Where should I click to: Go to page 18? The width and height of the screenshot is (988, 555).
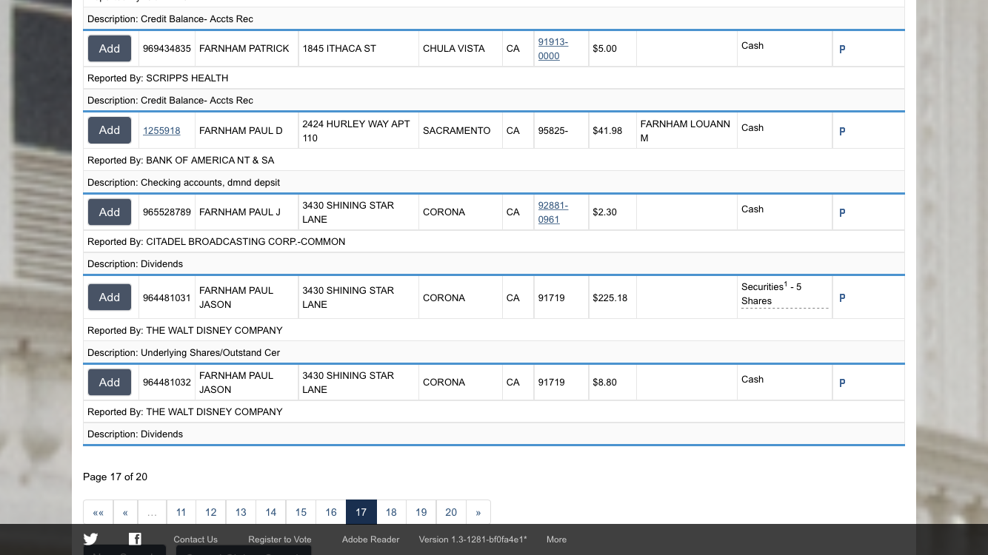pyautogui.click(x=391, y=512)
